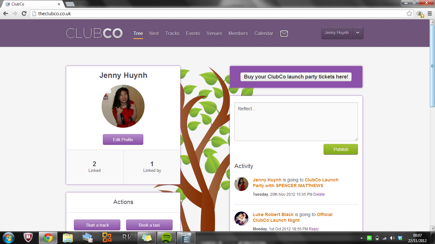
Task: Open Luke Robert Black profile link
Action: click(273, 214)
